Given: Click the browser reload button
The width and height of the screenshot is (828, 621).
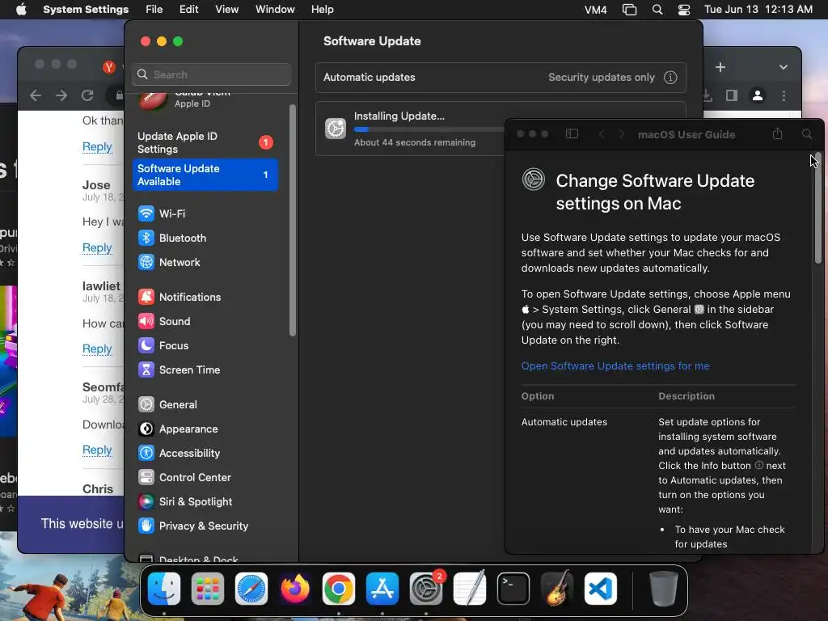Looking at the screenshot, I should (87, 95).
